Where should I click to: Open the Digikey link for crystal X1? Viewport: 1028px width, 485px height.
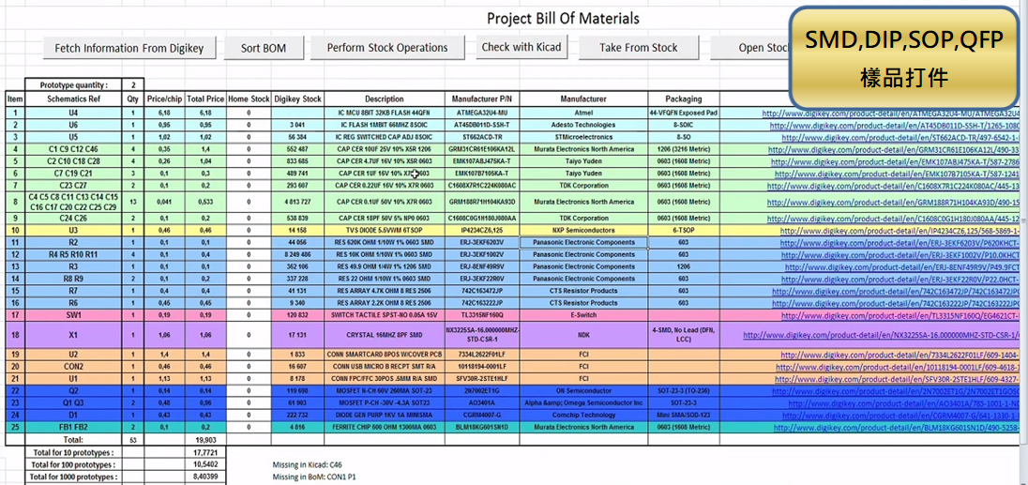[891, 334]
